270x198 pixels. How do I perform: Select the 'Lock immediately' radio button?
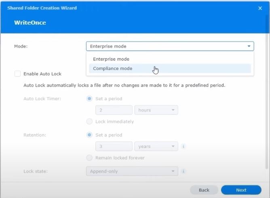click(89, 122)
